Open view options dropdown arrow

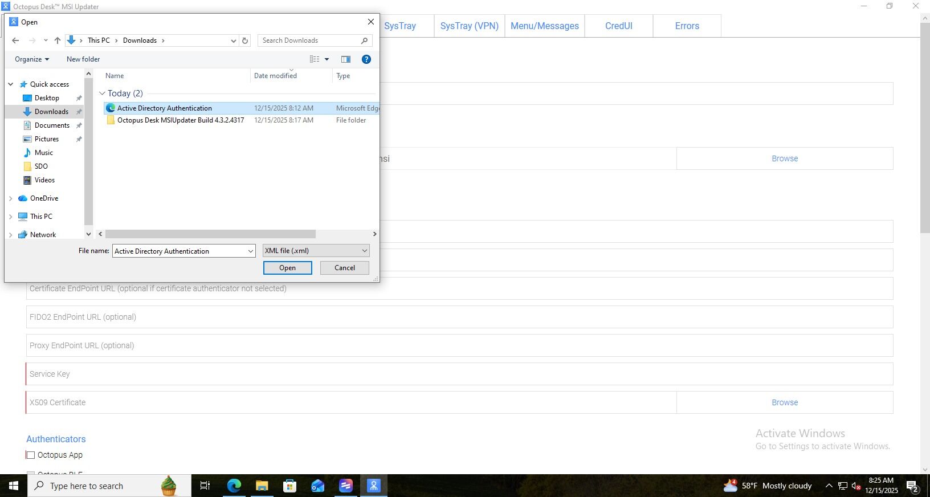[x=327, y=59]
